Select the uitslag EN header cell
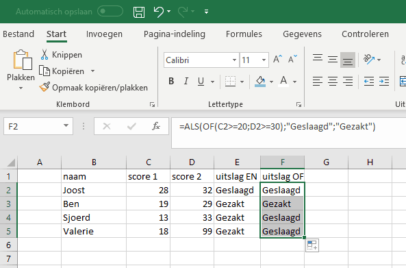 point(237,177)
